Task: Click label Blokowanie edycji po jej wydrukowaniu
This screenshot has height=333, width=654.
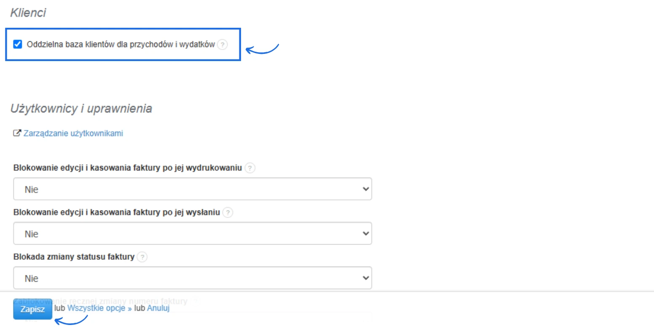Action: 128,168
